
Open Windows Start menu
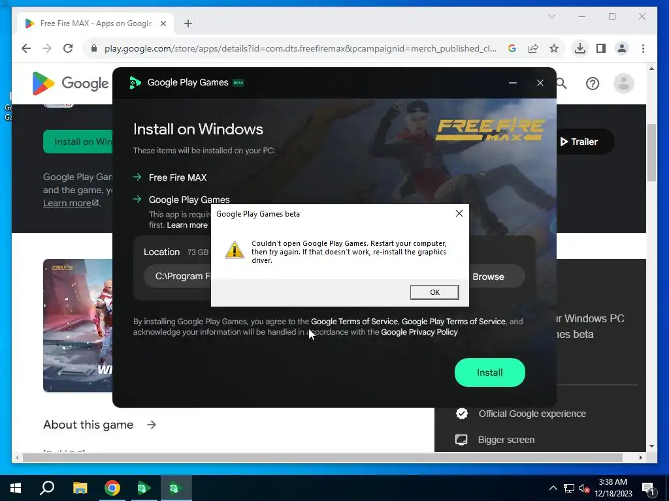(16, 488)
